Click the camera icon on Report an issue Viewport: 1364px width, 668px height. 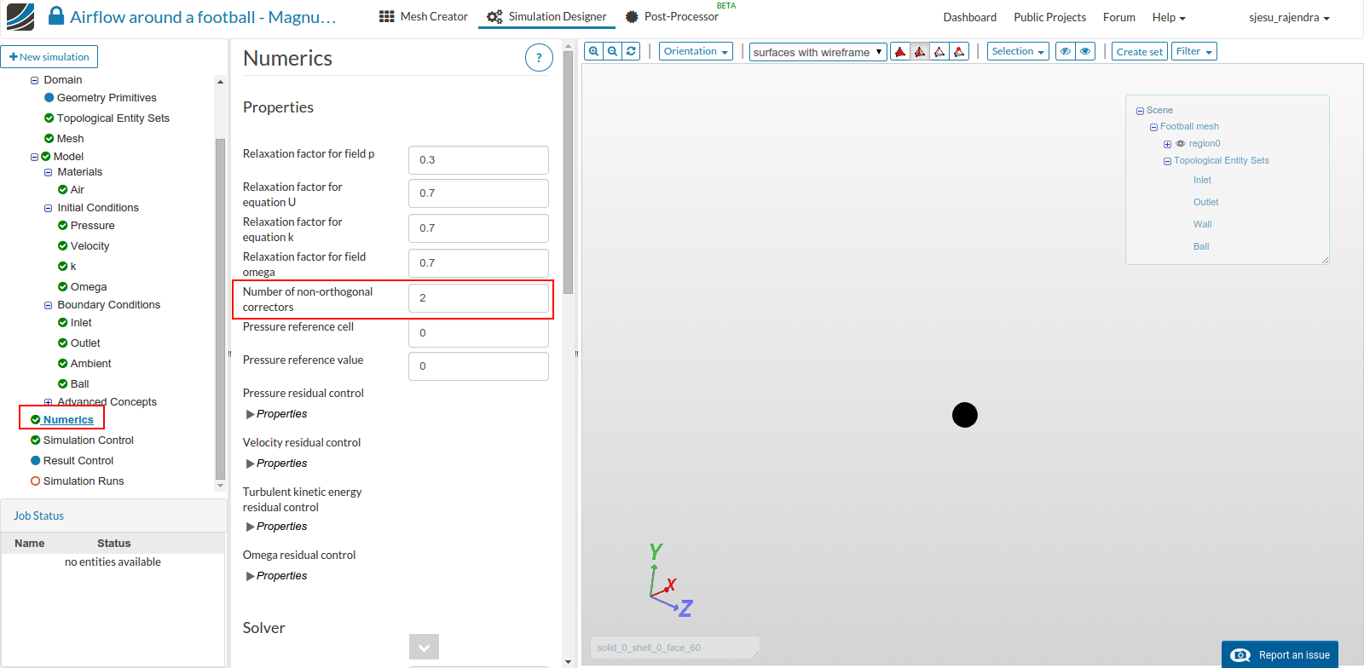tap(1240, 655)
